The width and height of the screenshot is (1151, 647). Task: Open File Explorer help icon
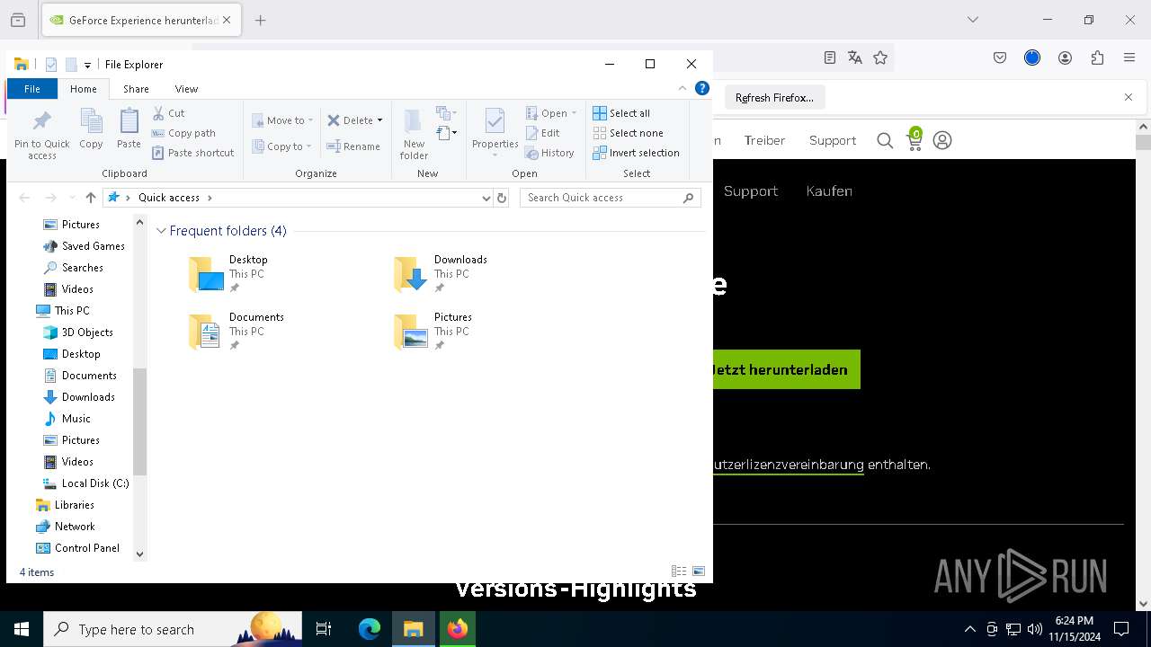coord(702,88)
